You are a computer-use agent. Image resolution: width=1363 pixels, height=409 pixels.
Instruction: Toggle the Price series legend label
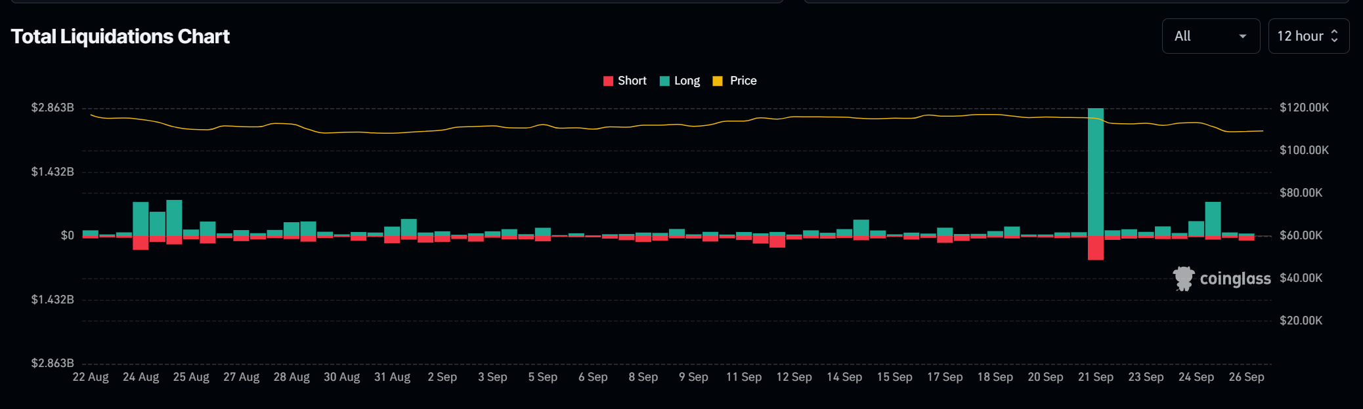coord(743,81)
